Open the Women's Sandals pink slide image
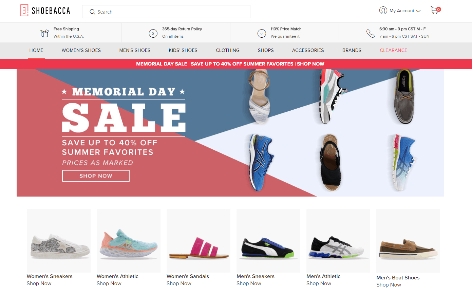This screenshot has width=472, height=295. click(199, 241)
